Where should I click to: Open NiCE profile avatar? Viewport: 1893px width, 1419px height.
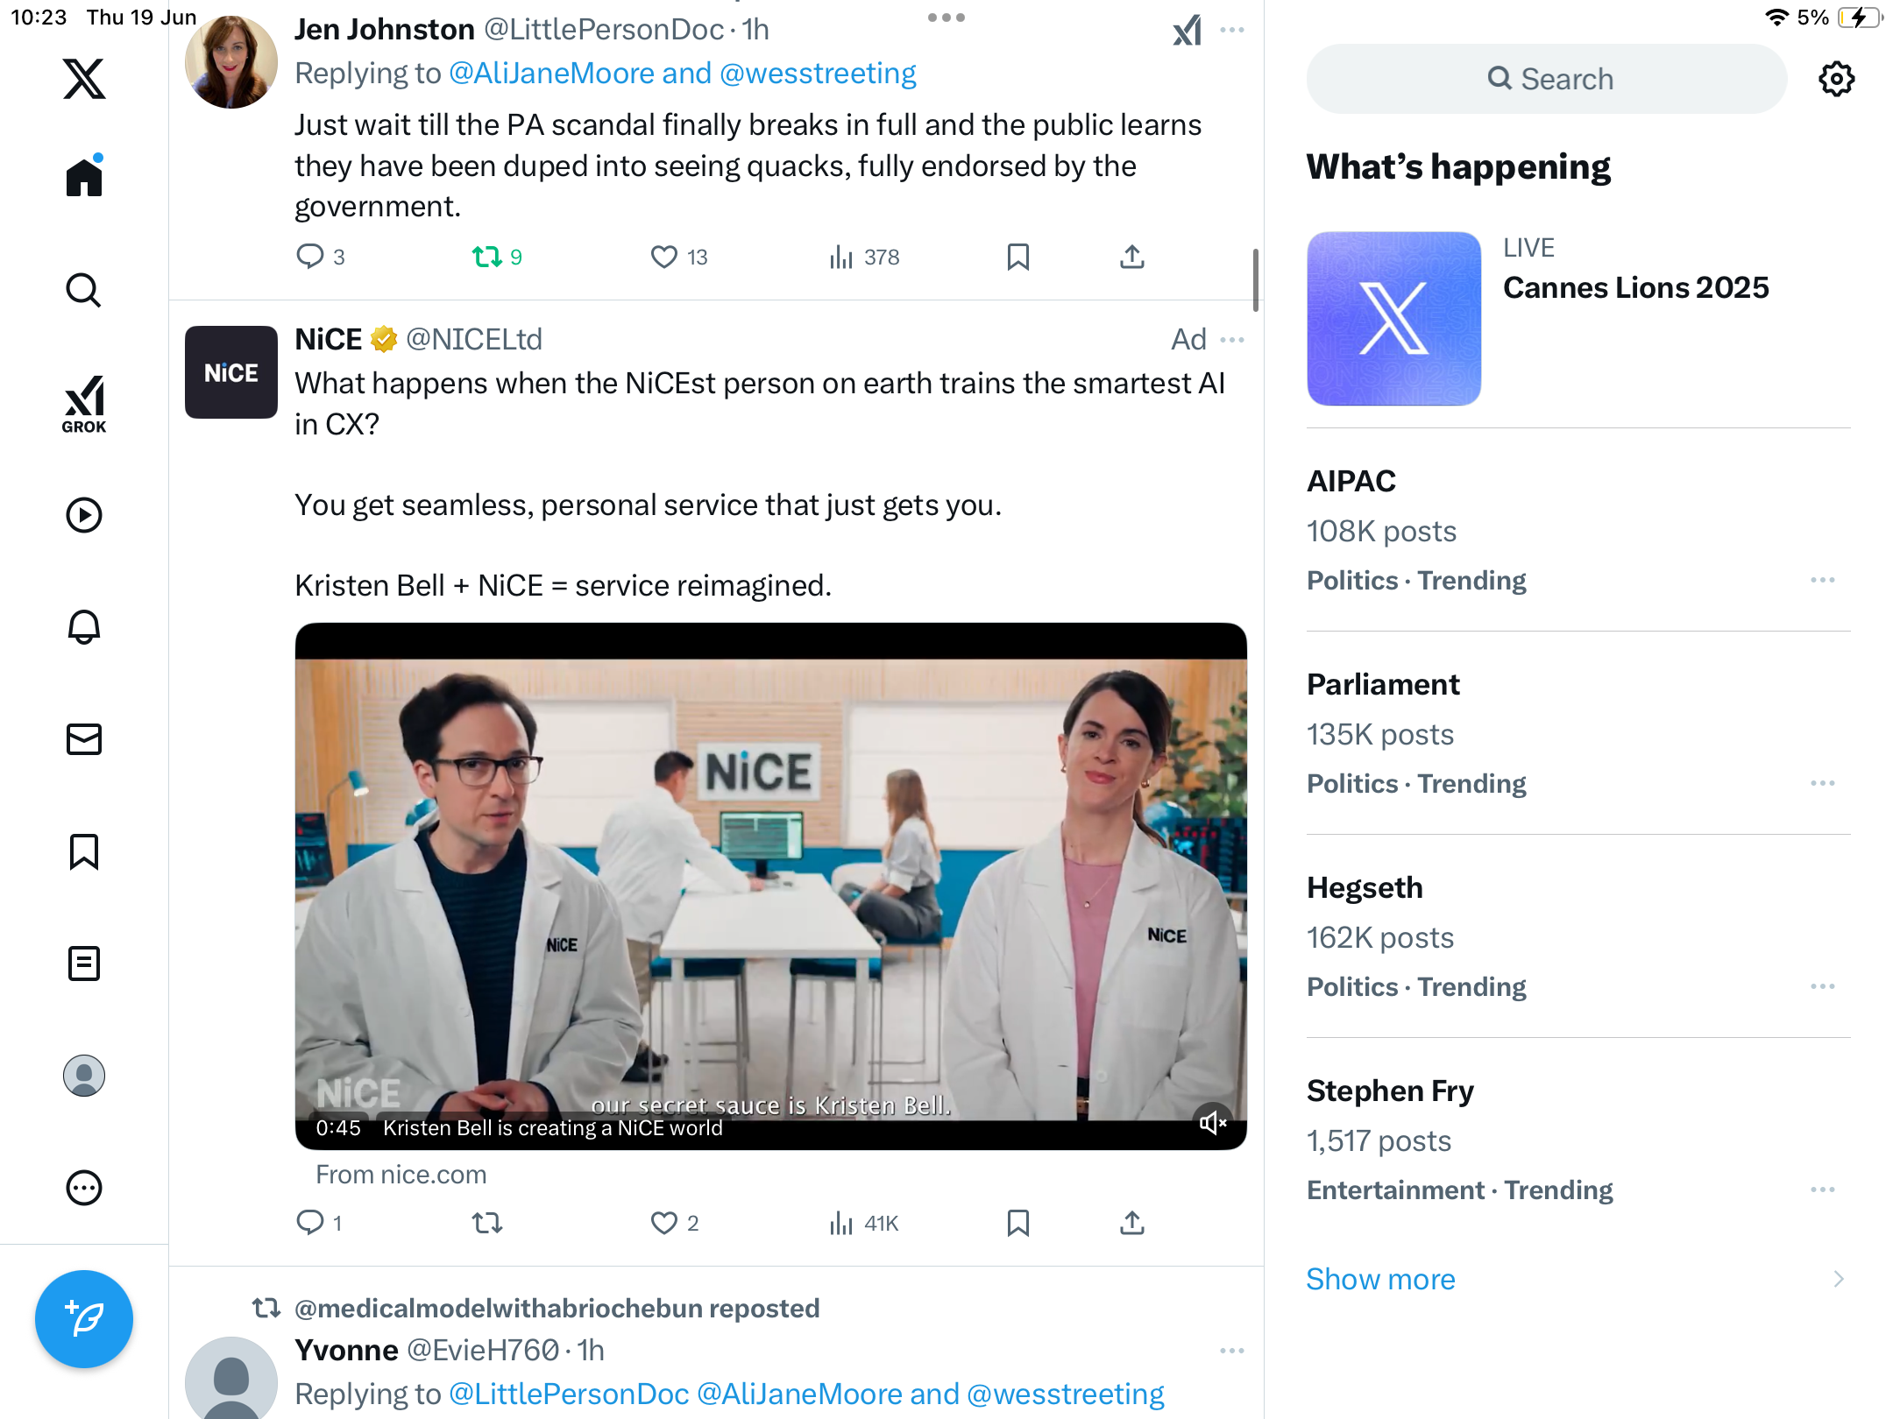(231, 371)
